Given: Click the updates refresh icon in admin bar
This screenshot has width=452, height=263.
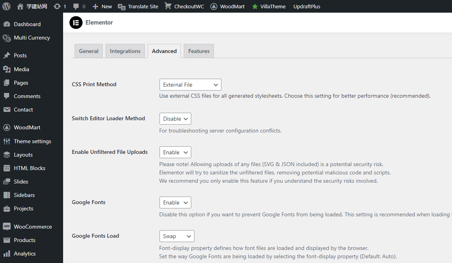Looking at the screenshot, I should [x=57, y=6].
